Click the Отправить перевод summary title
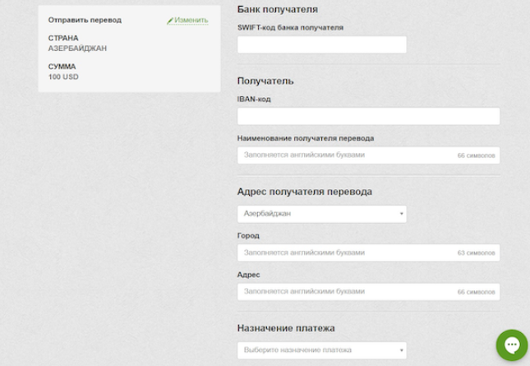530x366 pixels. click(85, 20)
